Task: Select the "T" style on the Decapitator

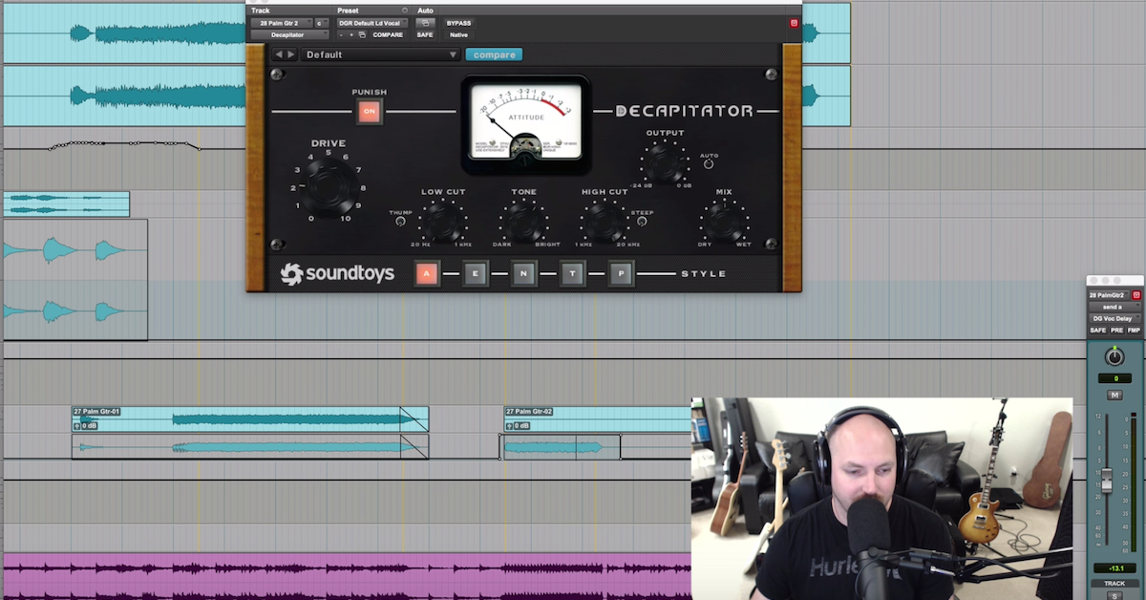Action: (572, 273)
